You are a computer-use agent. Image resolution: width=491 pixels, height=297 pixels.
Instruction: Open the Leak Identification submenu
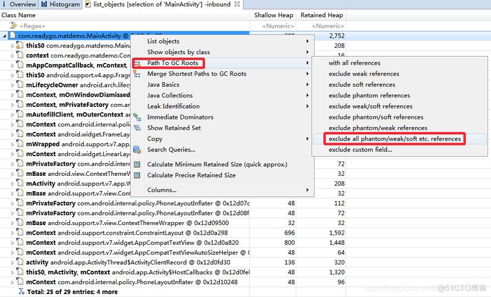(x=222, y=106)
